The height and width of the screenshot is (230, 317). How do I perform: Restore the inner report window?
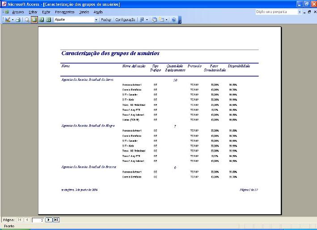(309, 12)
